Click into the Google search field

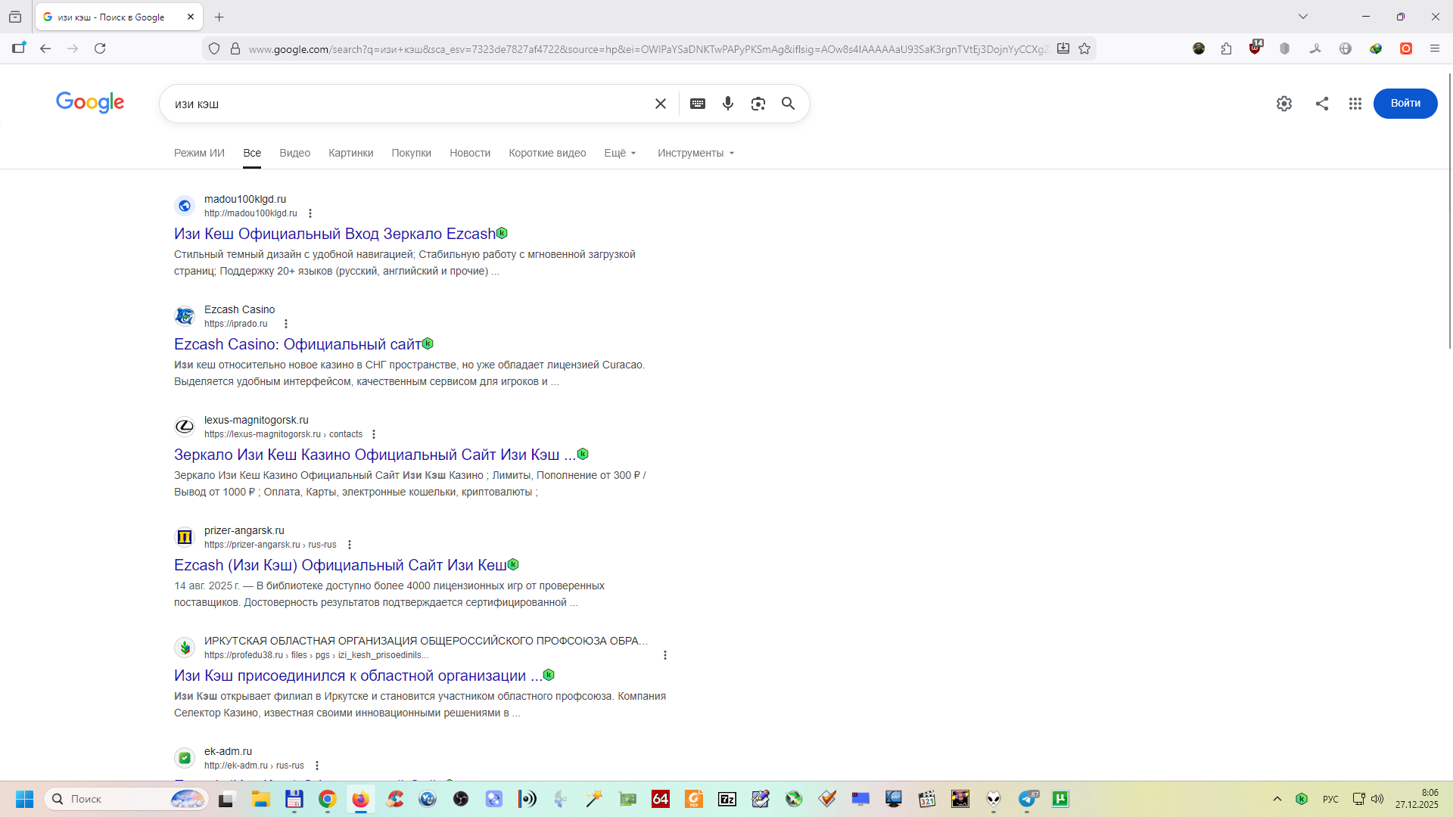pyautogui.click(x=409, y=104)
